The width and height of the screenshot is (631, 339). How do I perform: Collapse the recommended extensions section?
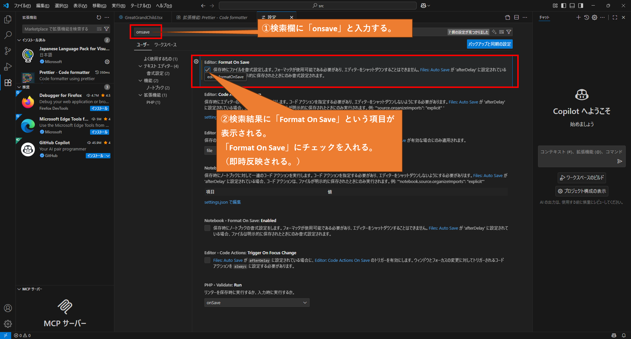coord(19,87)
